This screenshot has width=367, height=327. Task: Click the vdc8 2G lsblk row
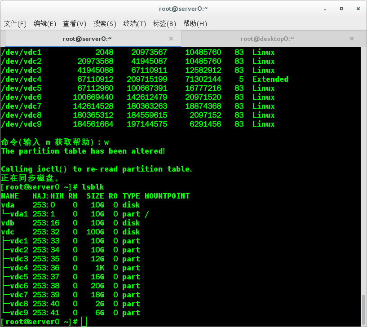click(x=71, y=304)
